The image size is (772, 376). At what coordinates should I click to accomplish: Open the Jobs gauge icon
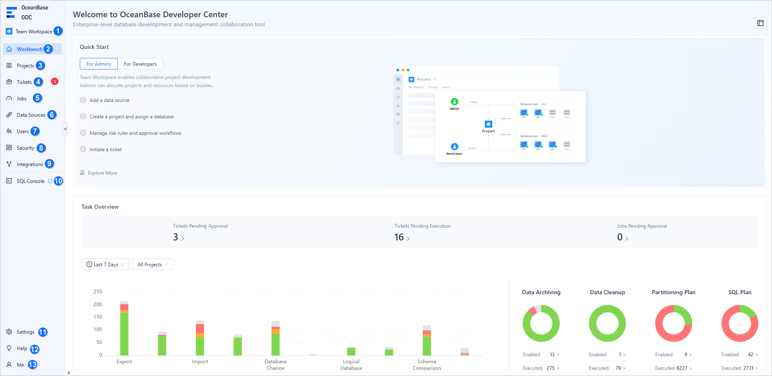click(x=9, y=99)
